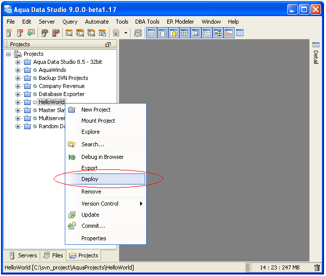Screen dimensions: 326x276
Task: Open the DBA Tools menu
Action: pos(147,22)
